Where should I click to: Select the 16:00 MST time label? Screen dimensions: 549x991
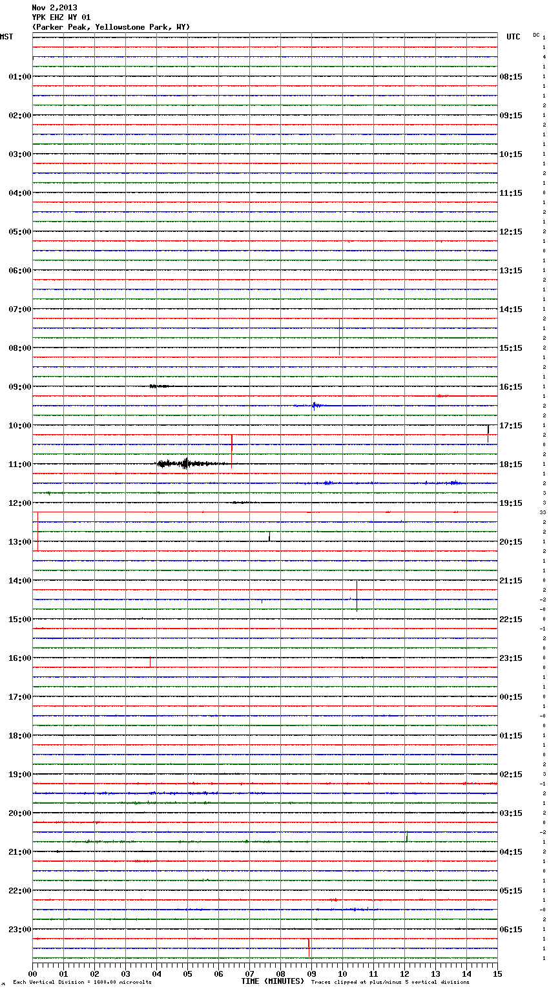coord(20,658)
